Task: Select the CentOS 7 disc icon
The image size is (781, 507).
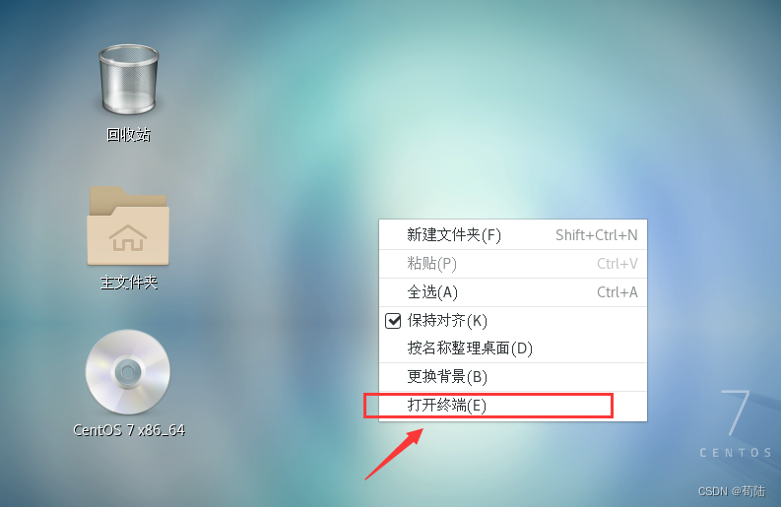Action: click(128, 372)
